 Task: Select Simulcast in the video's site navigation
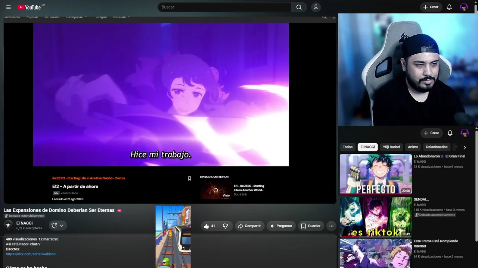pos(52,17)
